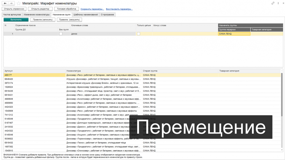The image size is (285, 160).
Task: Select the row with артикул 4424323
Action: 142,107
